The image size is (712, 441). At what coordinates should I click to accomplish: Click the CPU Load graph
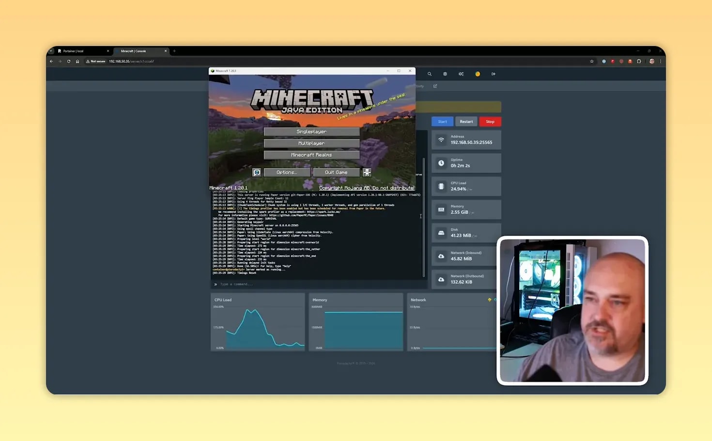click(258, 322)
